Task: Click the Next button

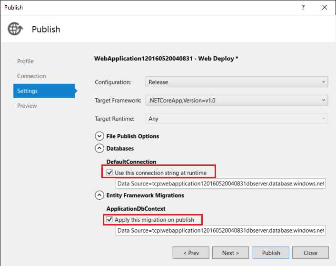Action: click(230, 253)
